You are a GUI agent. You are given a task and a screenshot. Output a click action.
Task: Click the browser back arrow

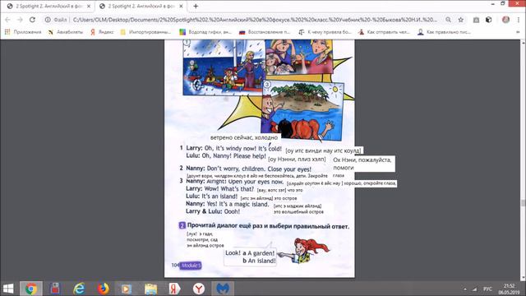[x=7, y=20]
